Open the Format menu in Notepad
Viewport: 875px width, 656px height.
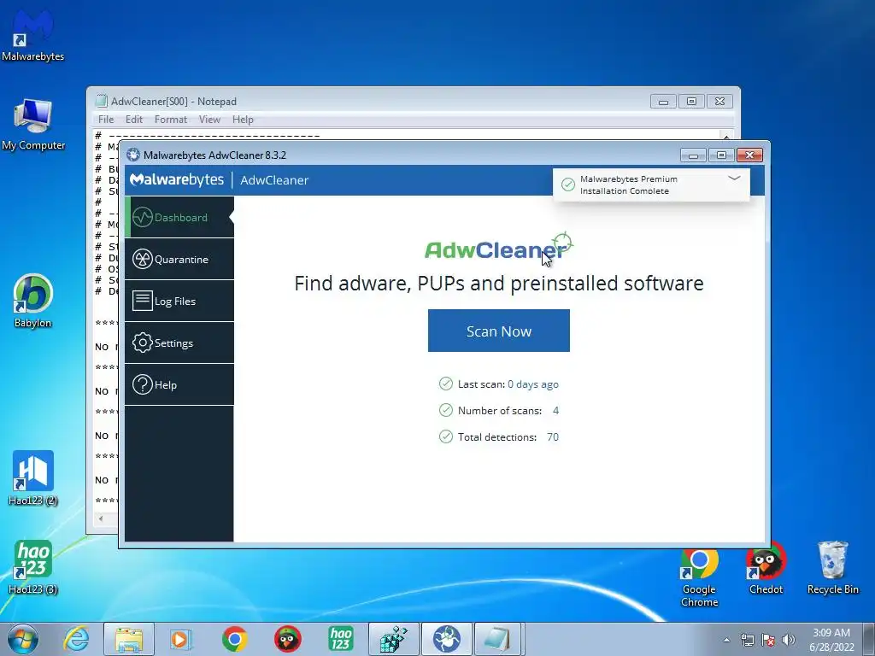coord(171,120)
